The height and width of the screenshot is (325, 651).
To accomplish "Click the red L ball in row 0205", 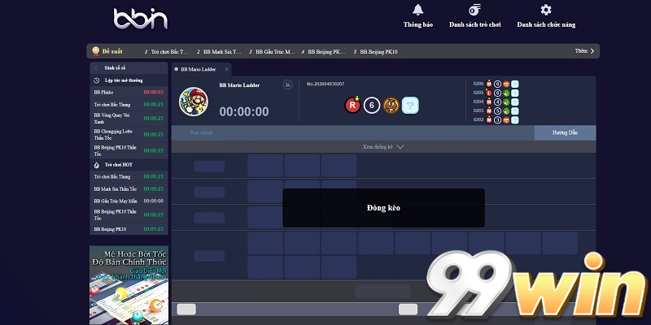I will pyautogui.click(x=489, y=93).
